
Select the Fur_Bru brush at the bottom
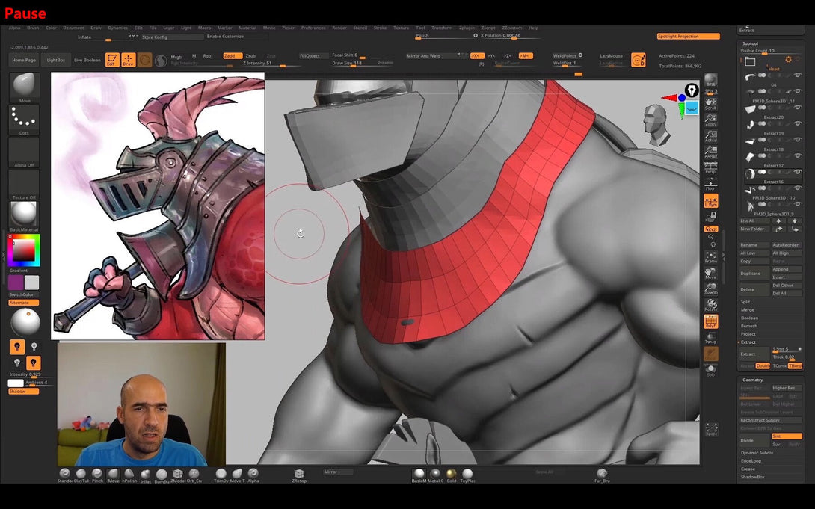(602, 475)
